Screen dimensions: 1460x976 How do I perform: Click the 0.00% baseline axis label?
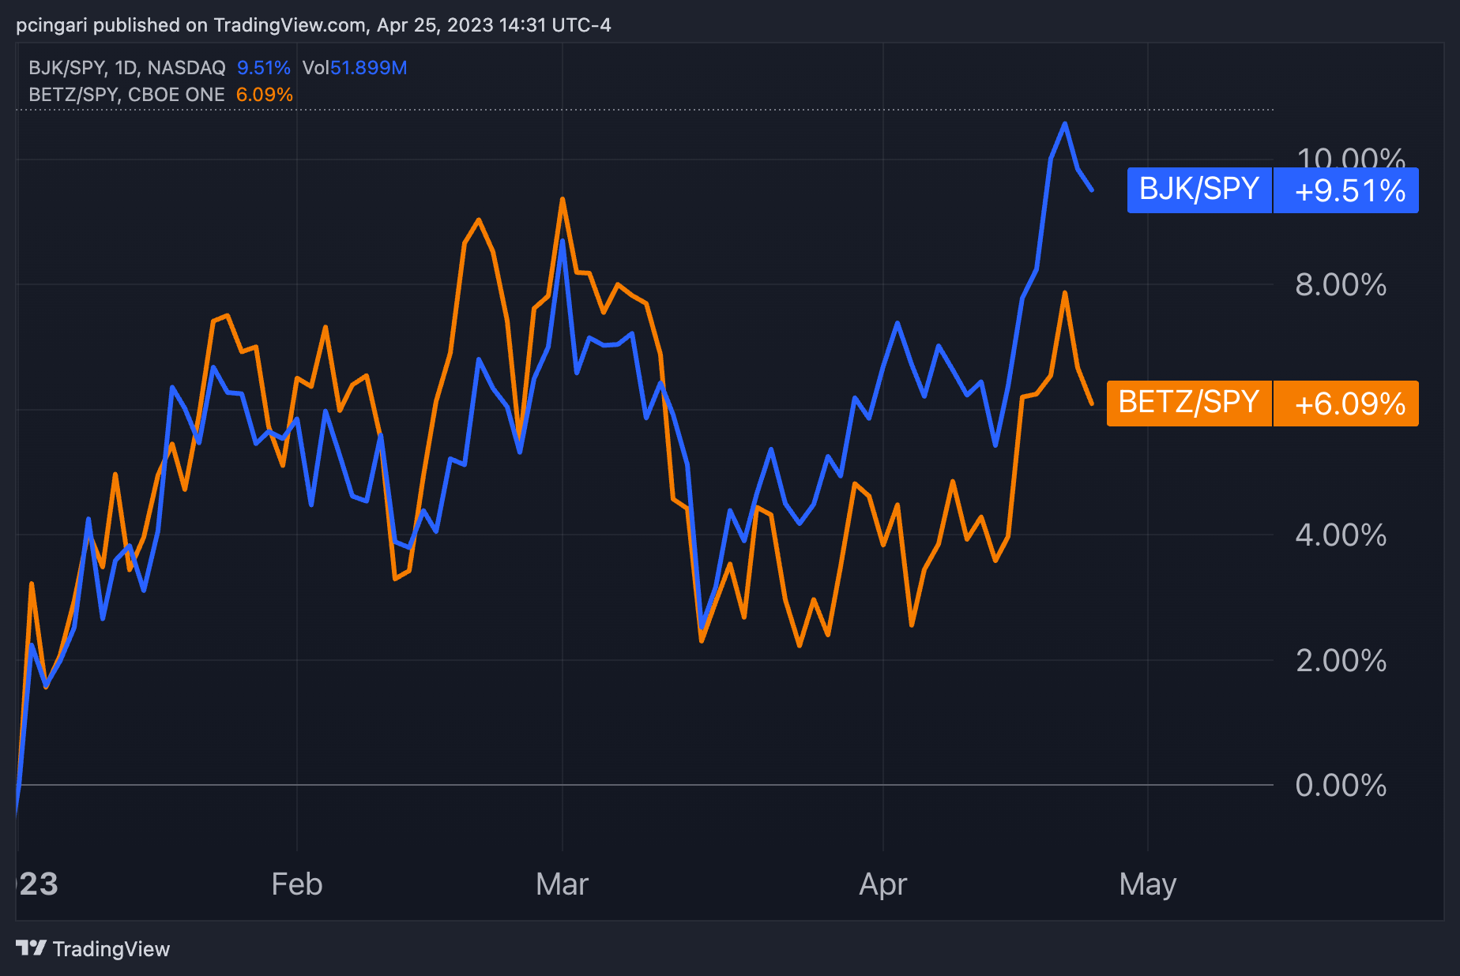tap(1341, 786)
